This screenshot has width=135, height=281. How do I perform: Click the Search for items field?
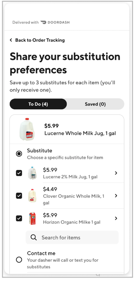pyautogui.click(x=72, y=238)
